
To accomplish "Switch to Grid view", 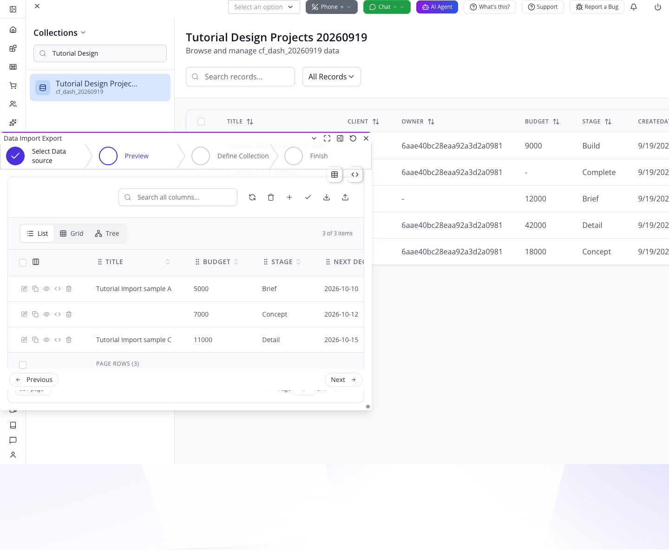I will (x=72, y=233).
